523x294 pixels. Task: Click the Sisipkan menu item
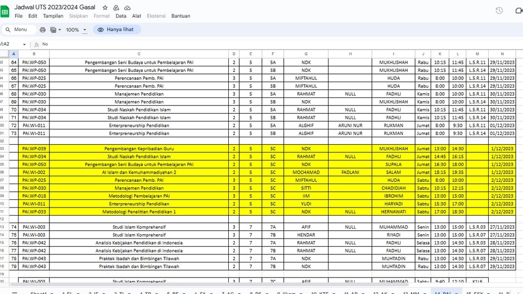coord(78,16)
